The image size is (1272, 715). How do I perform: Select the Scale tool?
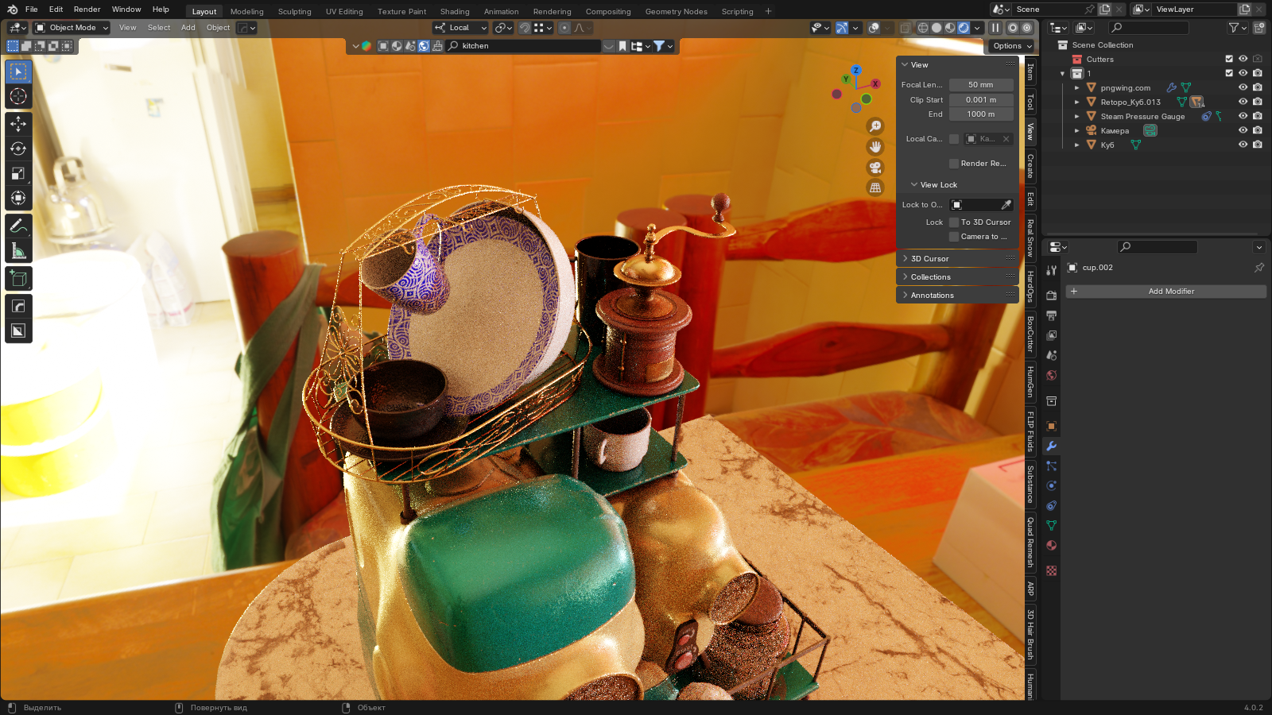click(x=18, y=173)
